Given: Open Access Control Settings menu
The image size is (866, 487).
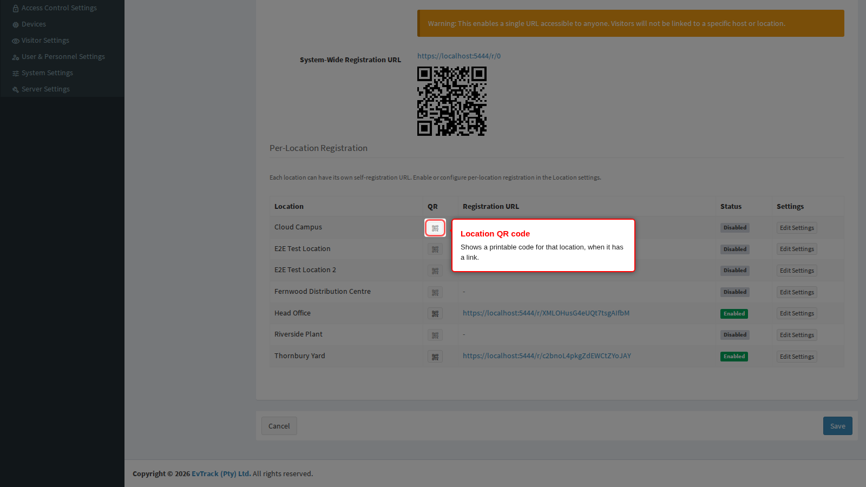Looking at the screenshot, I should (59, 8).
